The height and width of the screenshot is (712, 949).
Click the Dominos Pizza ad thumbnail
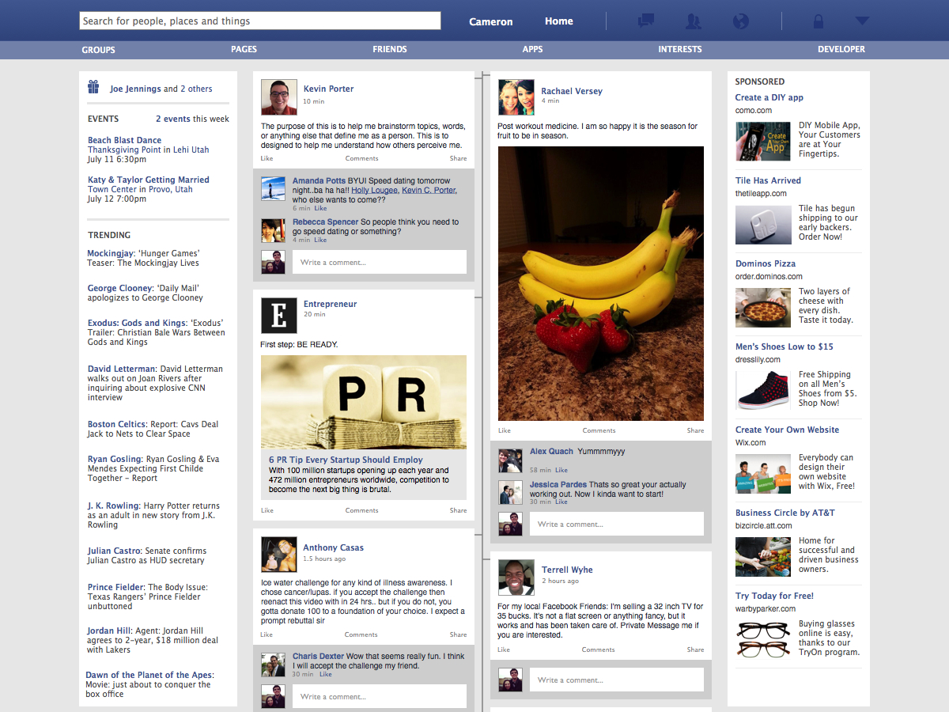pos(762,307)
